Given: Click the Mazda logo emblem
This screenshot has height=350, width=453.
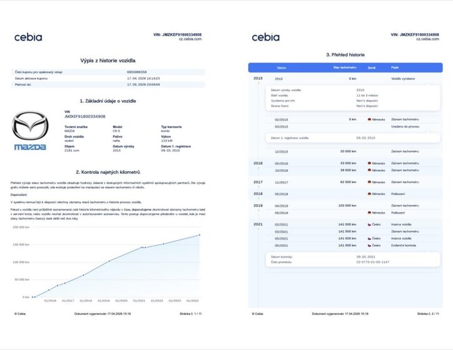Looking at the screenshot, I should pyautogui.click(x=30, y=127).
